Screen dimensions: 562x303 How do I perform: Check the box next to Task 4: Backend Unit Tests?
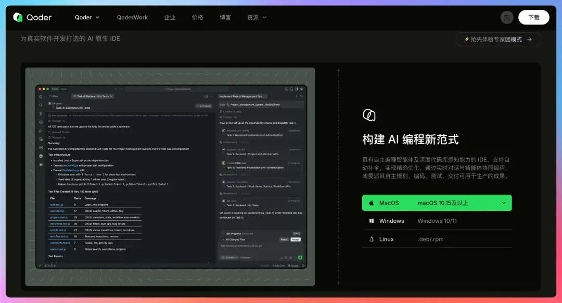tap(223, 200)
